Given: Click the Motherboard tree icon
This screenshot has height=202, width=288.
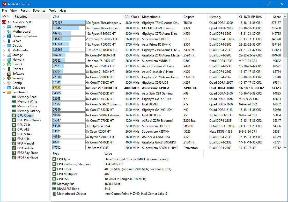Looking at the screenshot, I should point(9,31).
